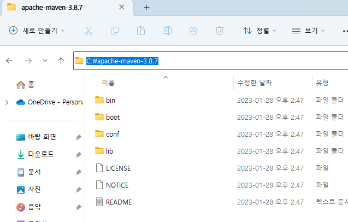
Task: Click the Copy icon in toolbar
Action: tap(115, 31)
